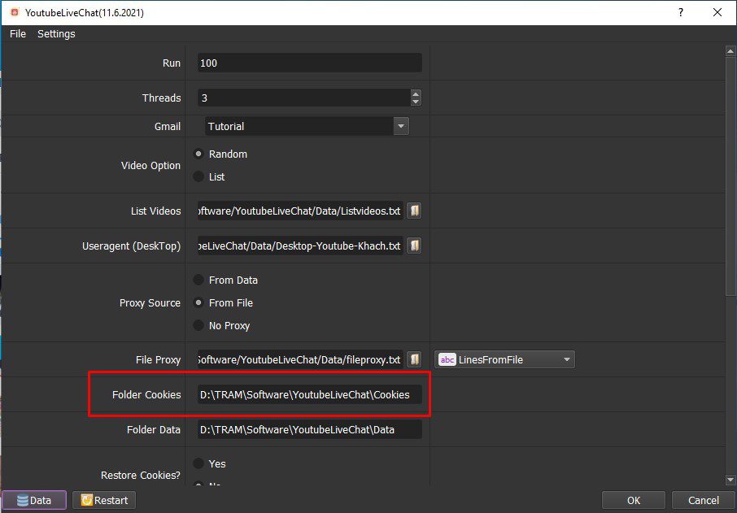The image size is (737, 513).
Task: Click the Useragent (DeskTop) path field
Action: pyautogui.click(x=300, y=246)
